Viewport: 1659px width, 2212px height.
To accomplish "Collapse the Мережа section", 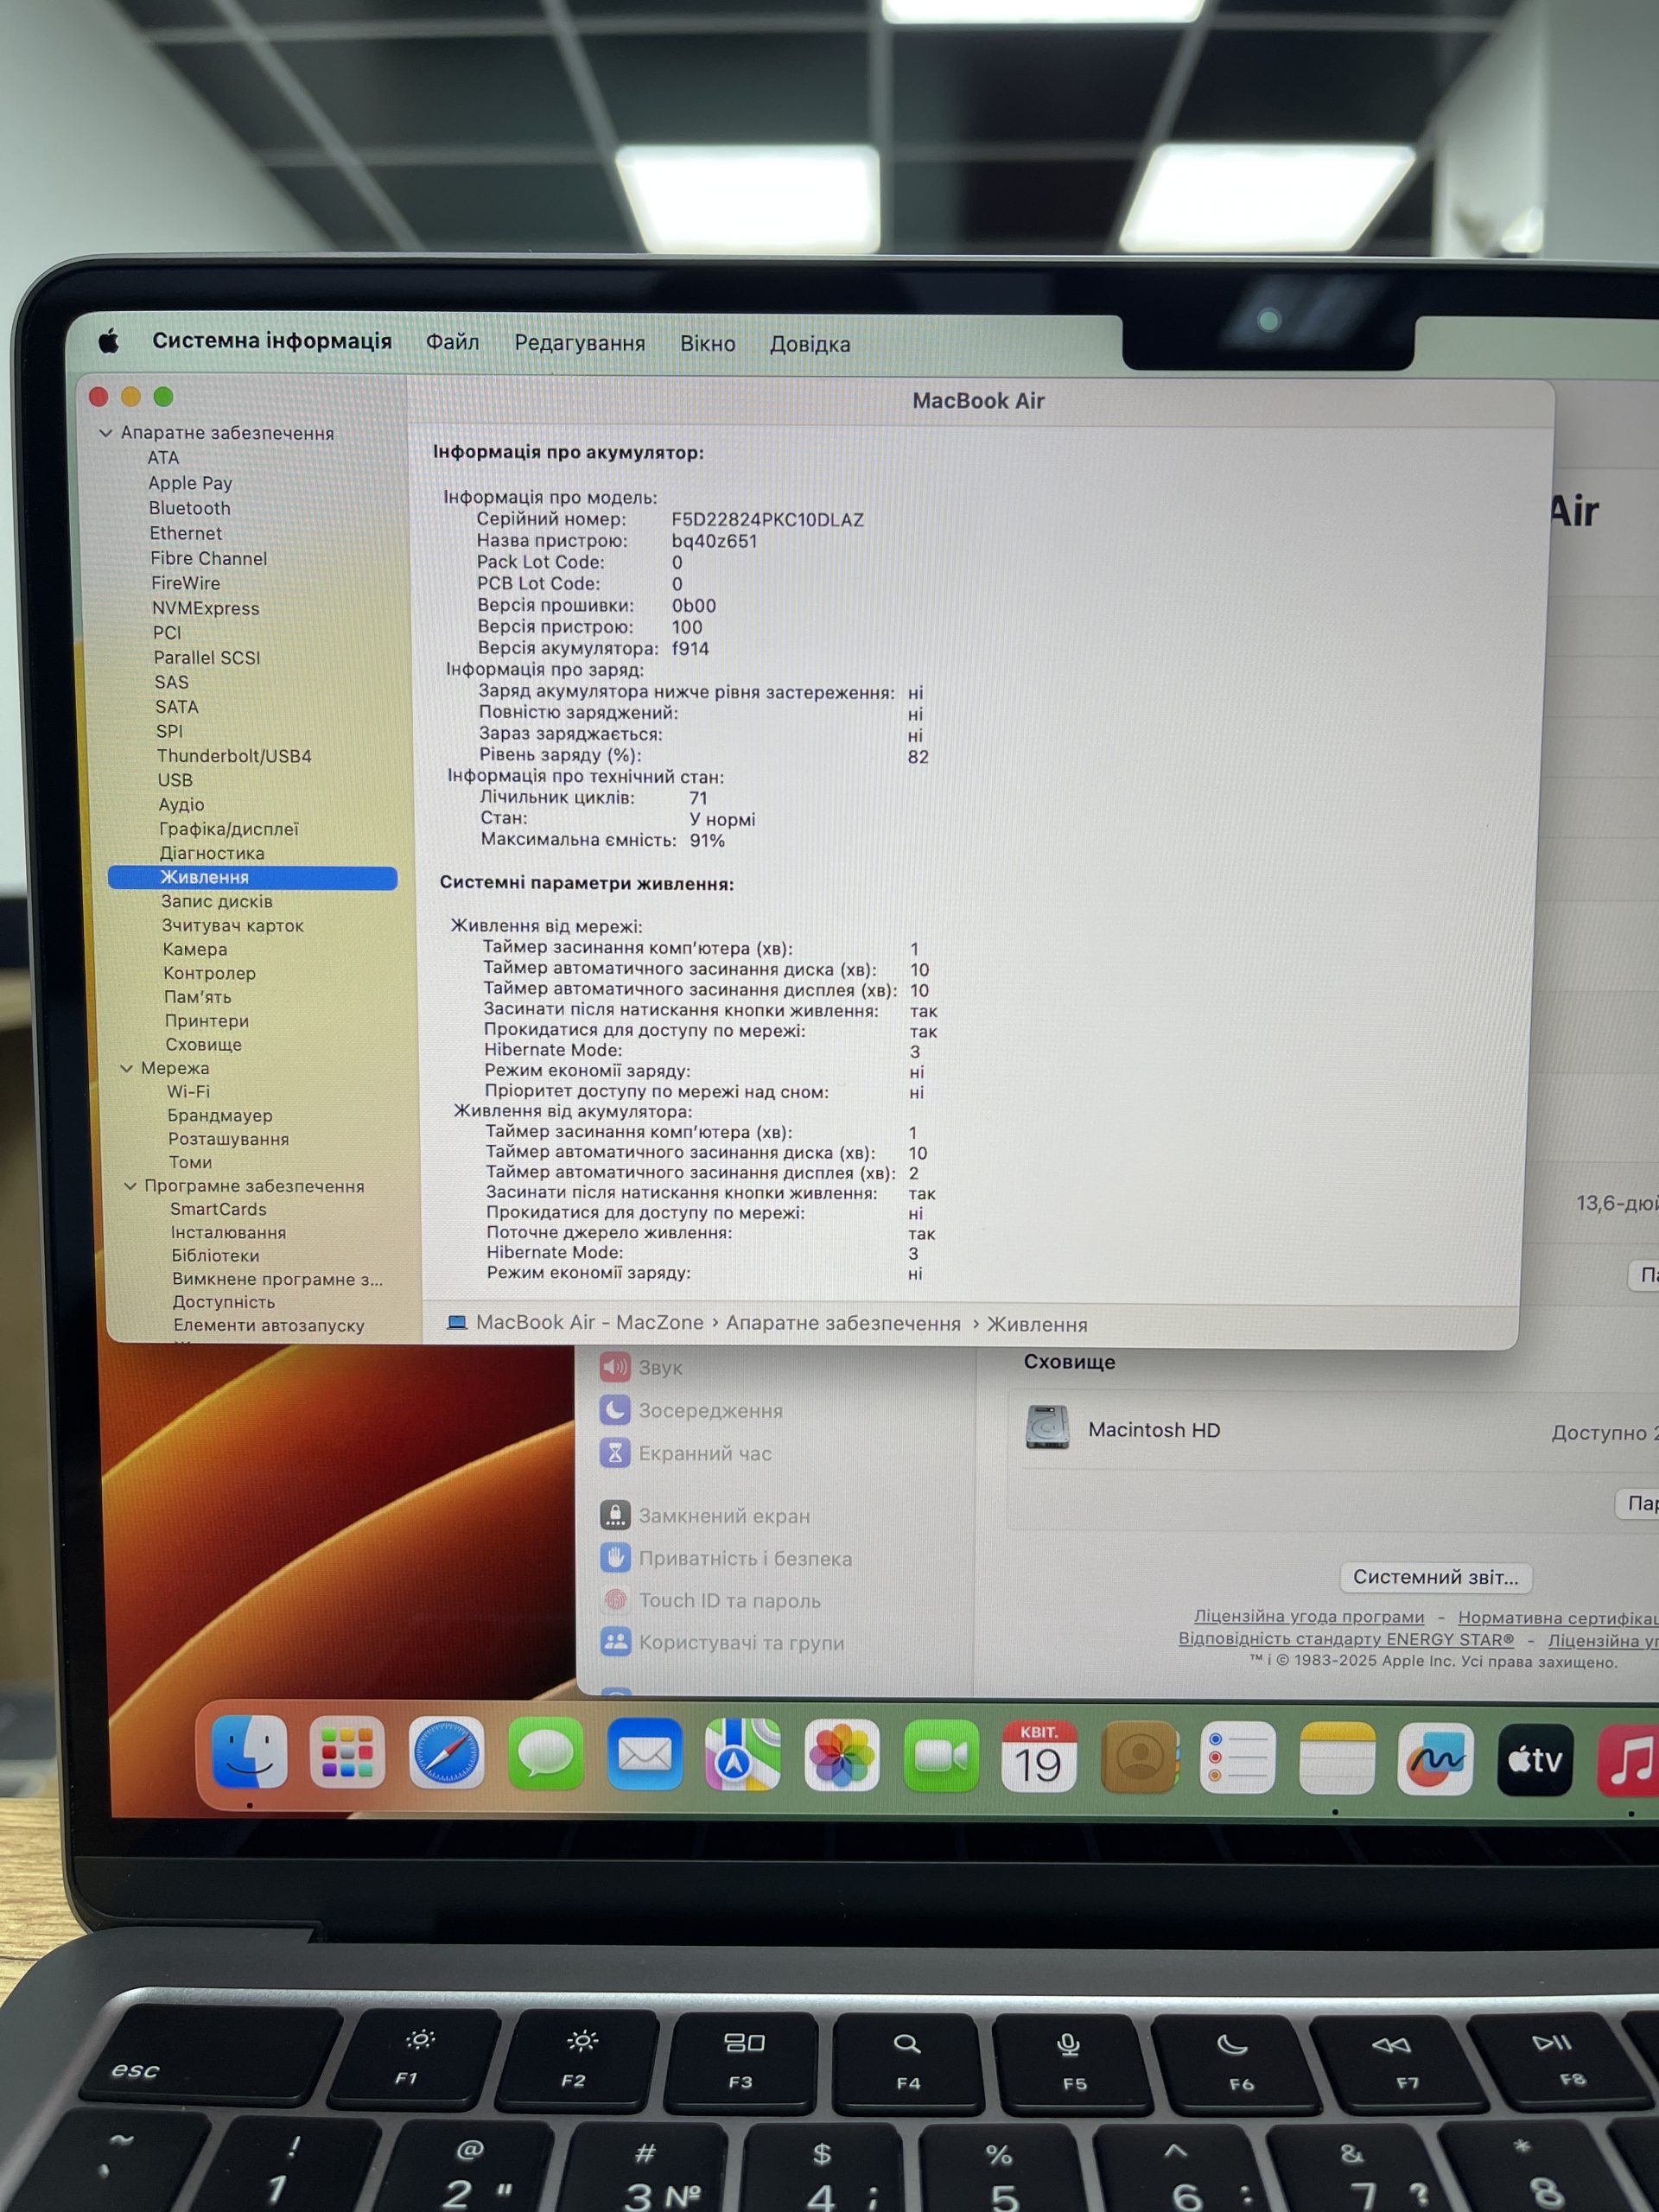I will point(127,1068).
